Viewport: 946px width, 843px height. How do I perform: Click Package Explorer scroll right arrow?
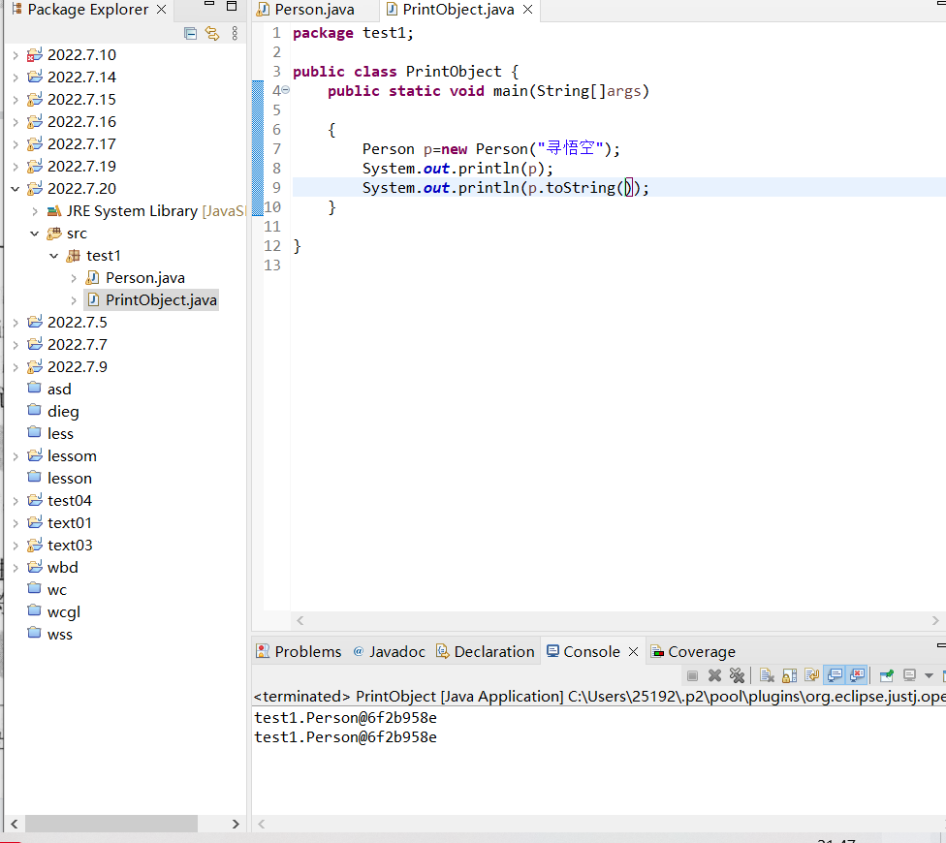point(236,824)
